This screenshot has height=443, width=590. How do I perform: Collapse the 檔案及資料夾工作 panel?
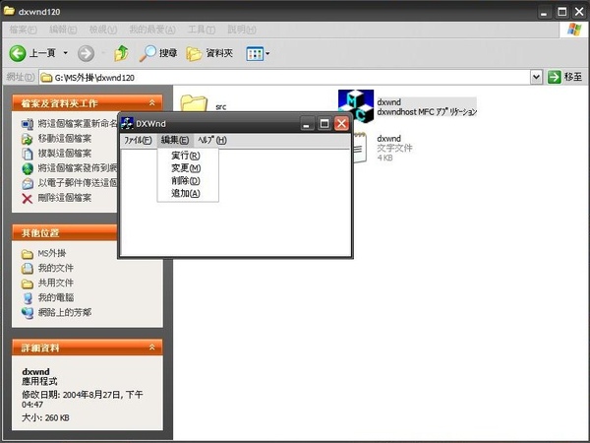(151, 102)
